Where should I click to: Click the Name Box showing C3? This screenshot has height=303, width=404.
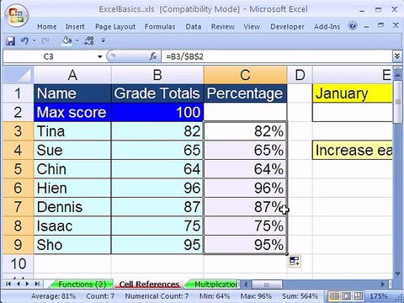click(x=50, y=56)
